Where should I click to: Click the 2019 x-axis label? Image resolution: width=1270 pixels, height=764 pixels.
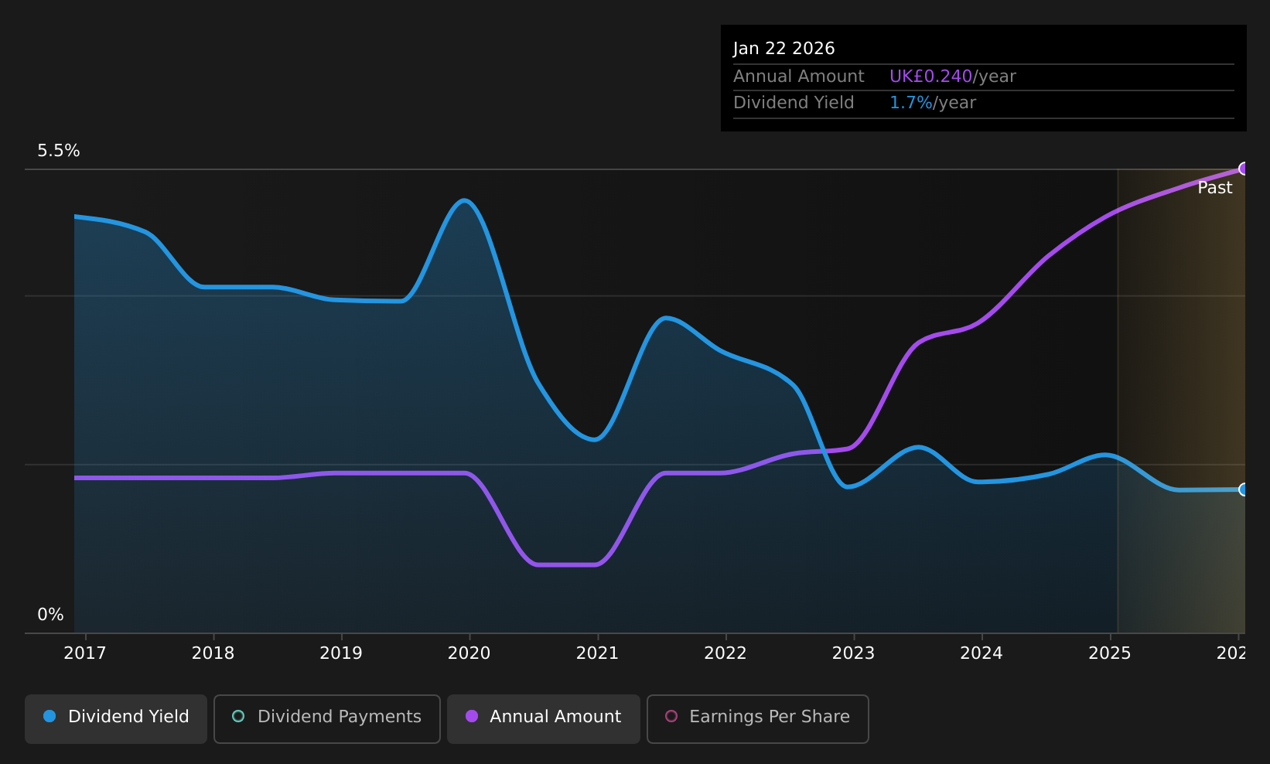[341, 653]
